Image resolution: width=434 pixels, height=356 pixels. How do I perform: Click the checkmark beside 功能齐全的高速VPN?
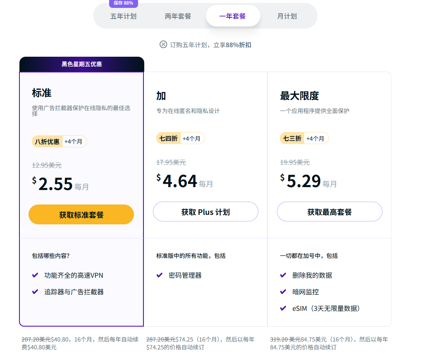[36, 275]
